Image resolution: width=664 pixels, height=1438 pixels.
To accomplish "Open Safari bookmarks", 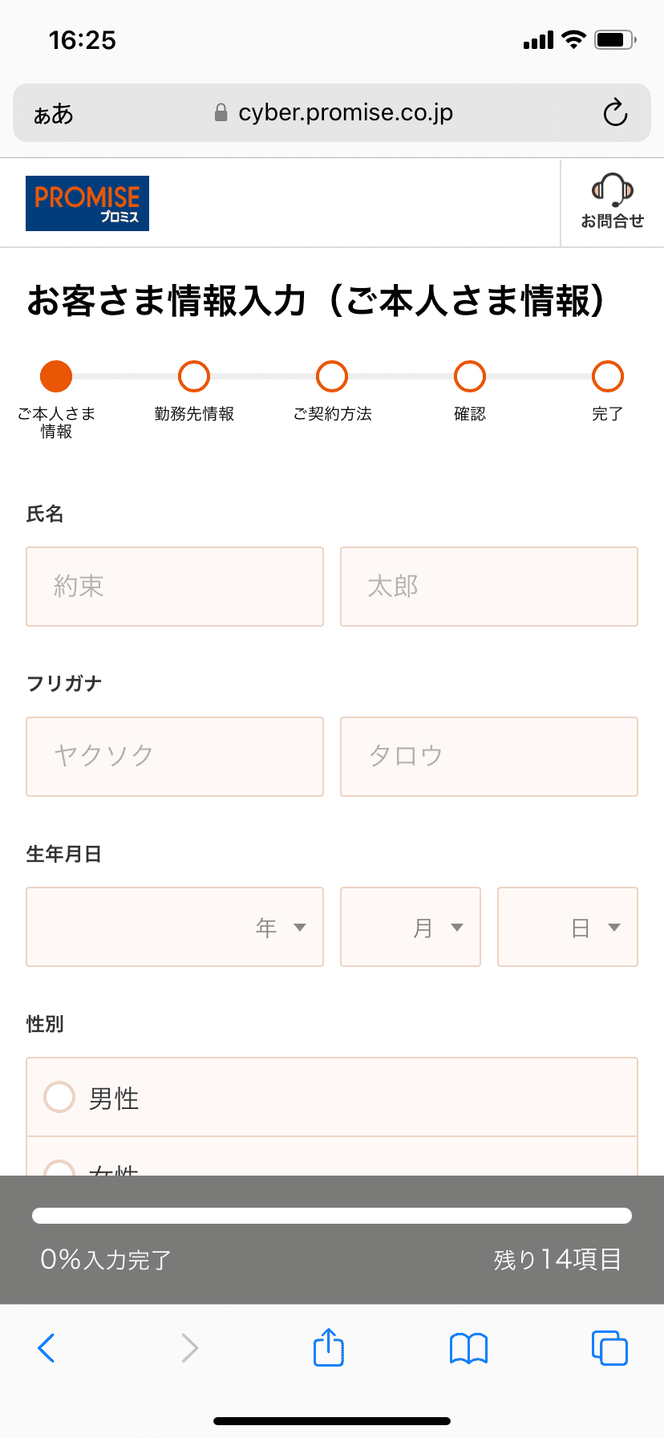I will click(468, 1347).
